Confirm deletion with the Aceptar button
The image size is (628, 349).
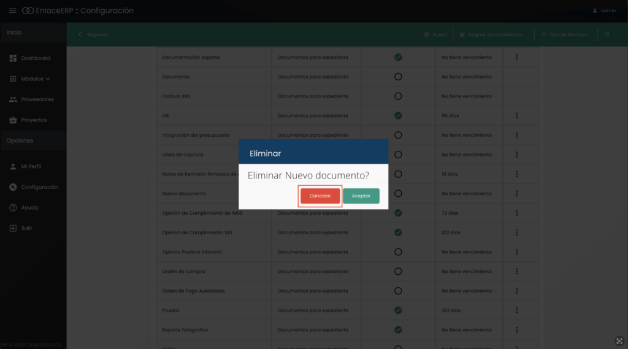click(361, 196)
